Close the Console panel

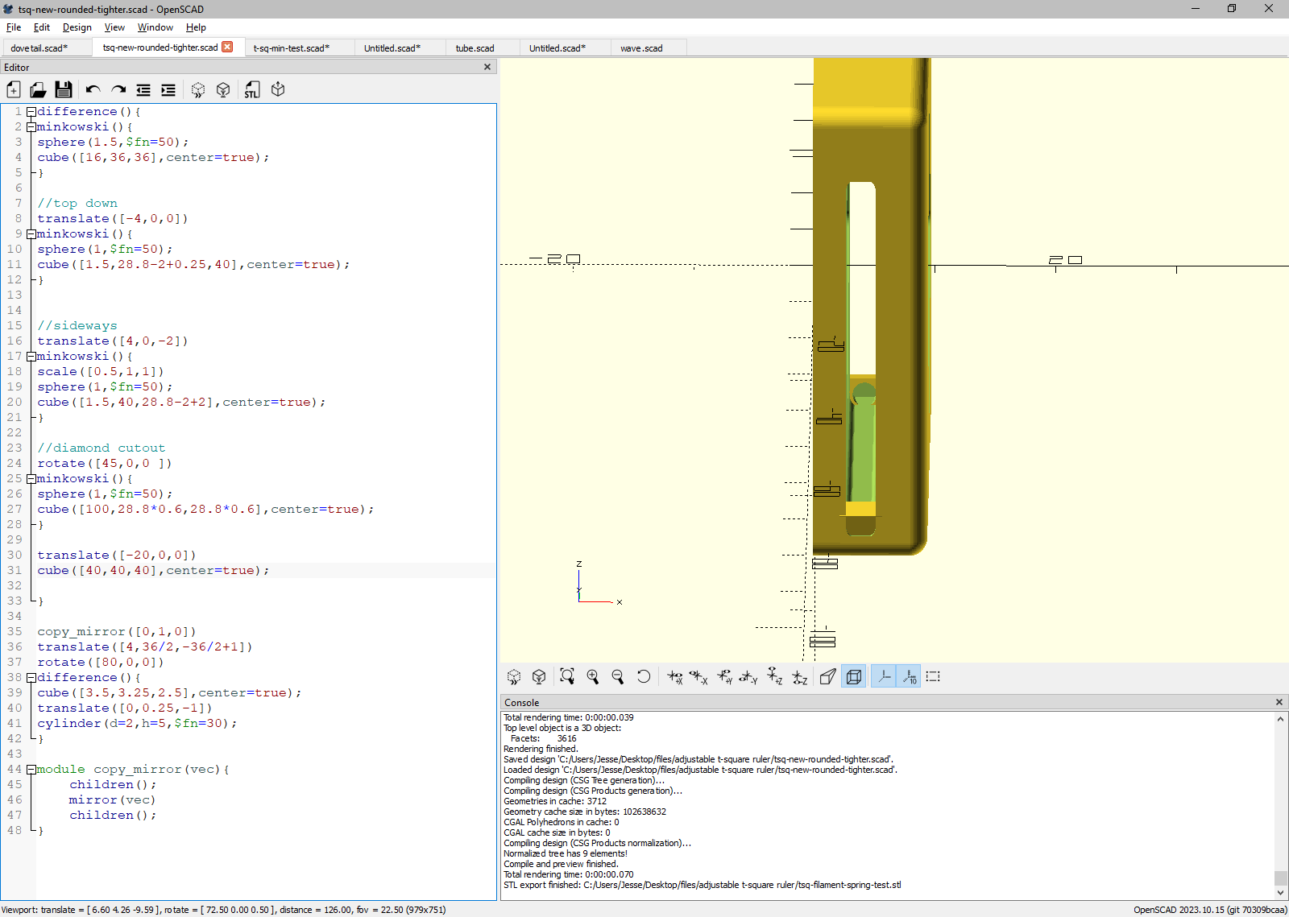[x=1279, y=703]
